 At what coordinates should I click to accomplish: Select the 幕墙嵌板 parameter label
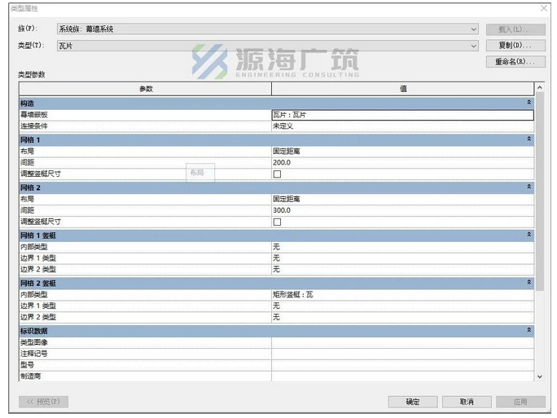point(33,115)
